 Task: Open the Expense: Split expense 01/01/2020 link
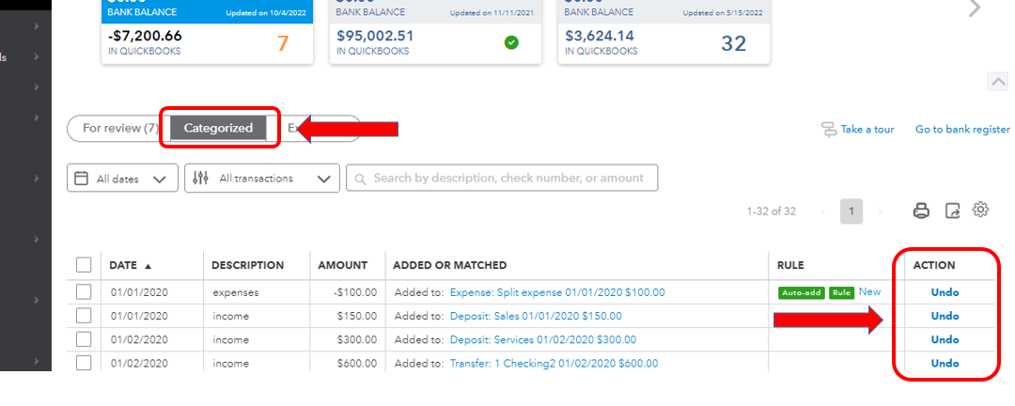557,292
